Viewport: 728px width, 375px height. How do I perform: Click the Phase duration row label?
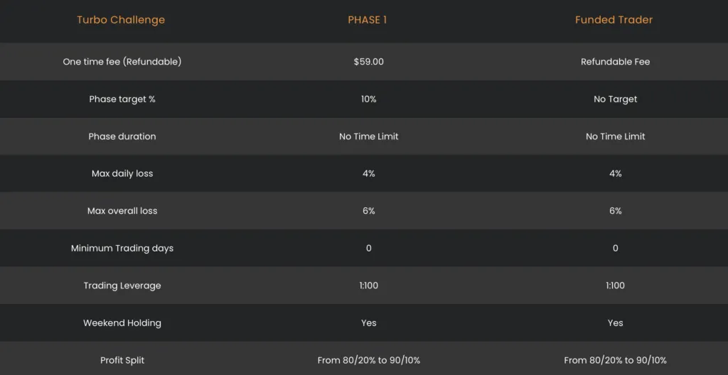122,136
